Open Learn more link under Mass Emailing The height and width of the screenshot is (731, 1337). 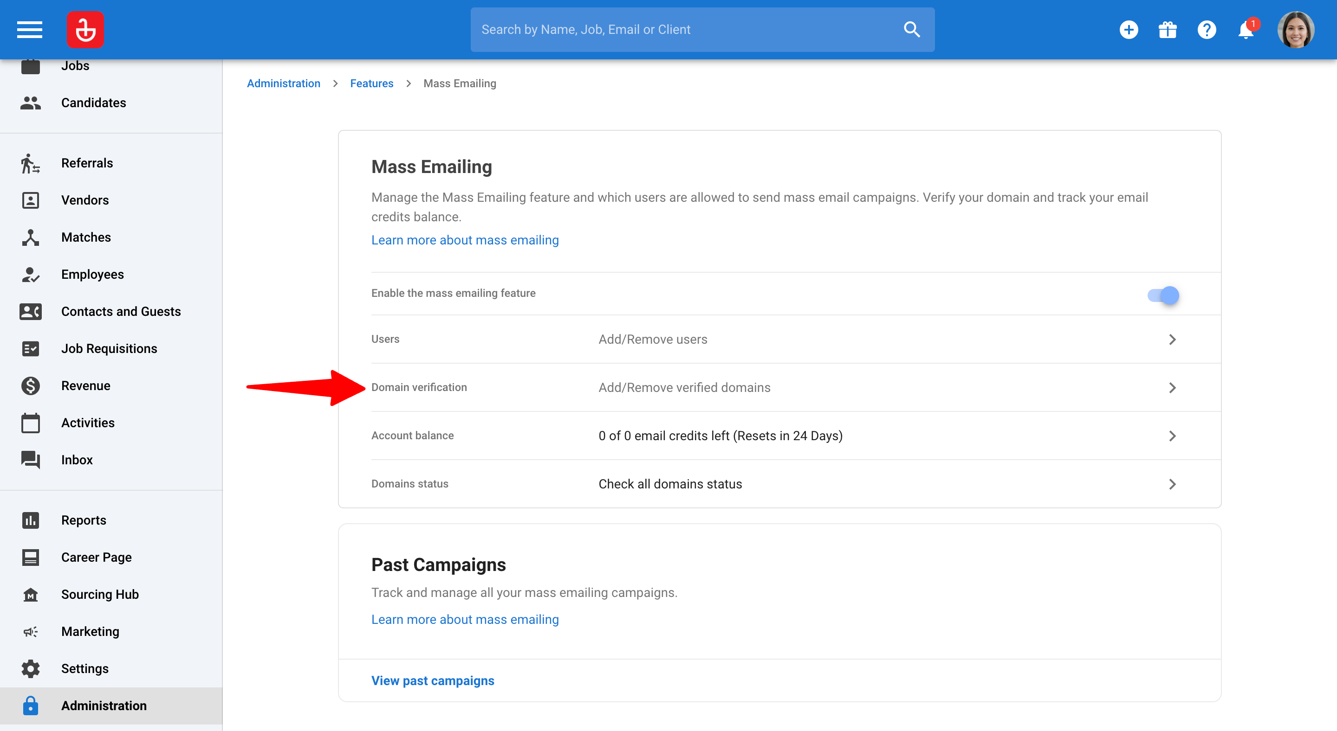tap(465, 240)
